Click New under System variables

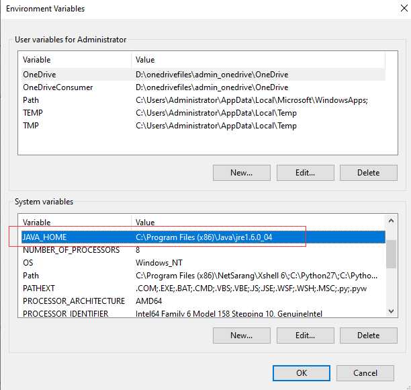point(241,335)
